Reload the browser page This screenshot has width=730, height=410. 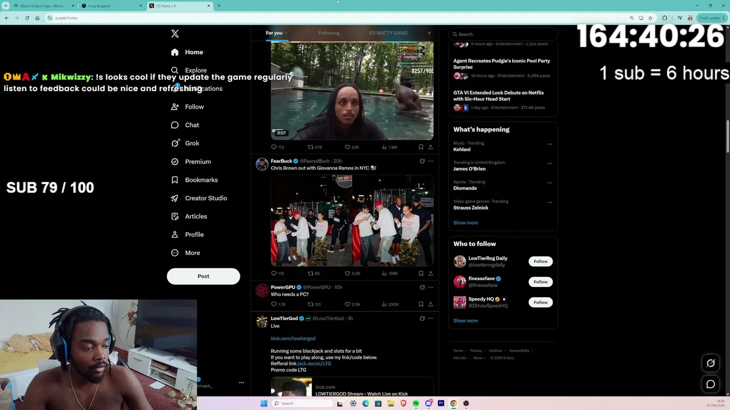(x=27, y=18)
